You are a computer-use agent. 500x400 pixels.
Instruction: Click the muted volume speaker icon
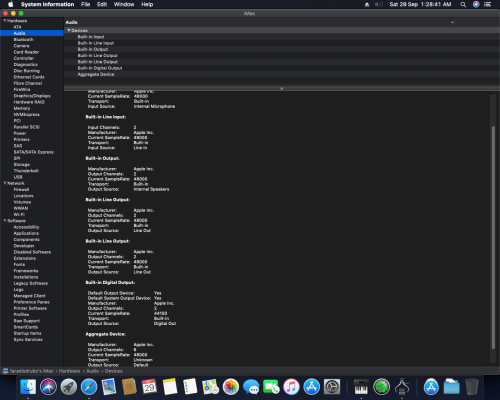[x=378, y=4]
